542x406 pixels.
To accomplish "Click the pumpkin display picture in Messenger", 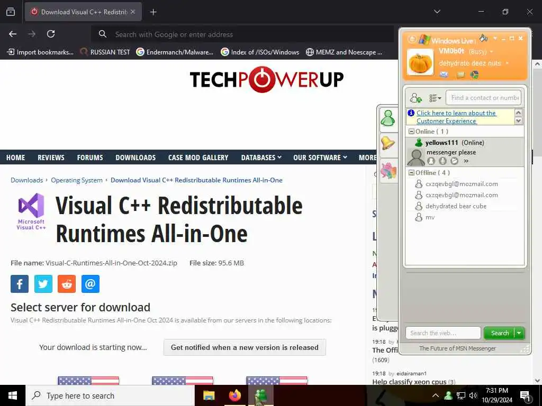I will [420, 62].
